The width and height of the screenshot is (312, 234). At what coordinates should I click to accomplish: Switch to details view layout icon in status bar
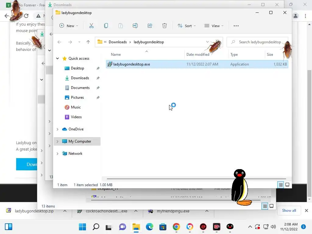281,185
